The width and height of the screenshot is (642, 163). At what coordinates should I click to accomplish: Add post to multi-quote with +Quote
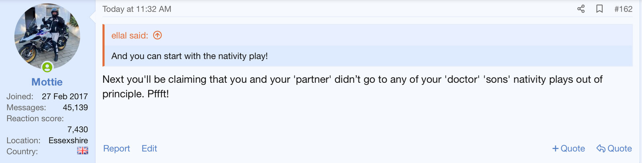click(x=569, y=149)
